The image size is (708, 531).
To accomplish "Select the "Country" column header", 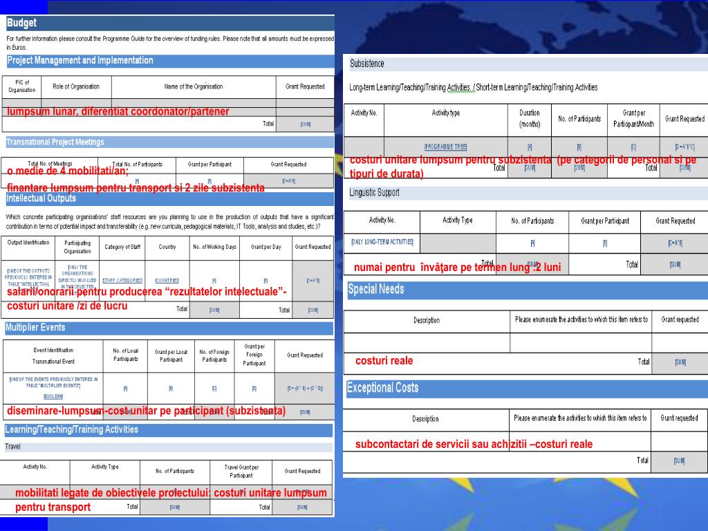I will point(167,247).
